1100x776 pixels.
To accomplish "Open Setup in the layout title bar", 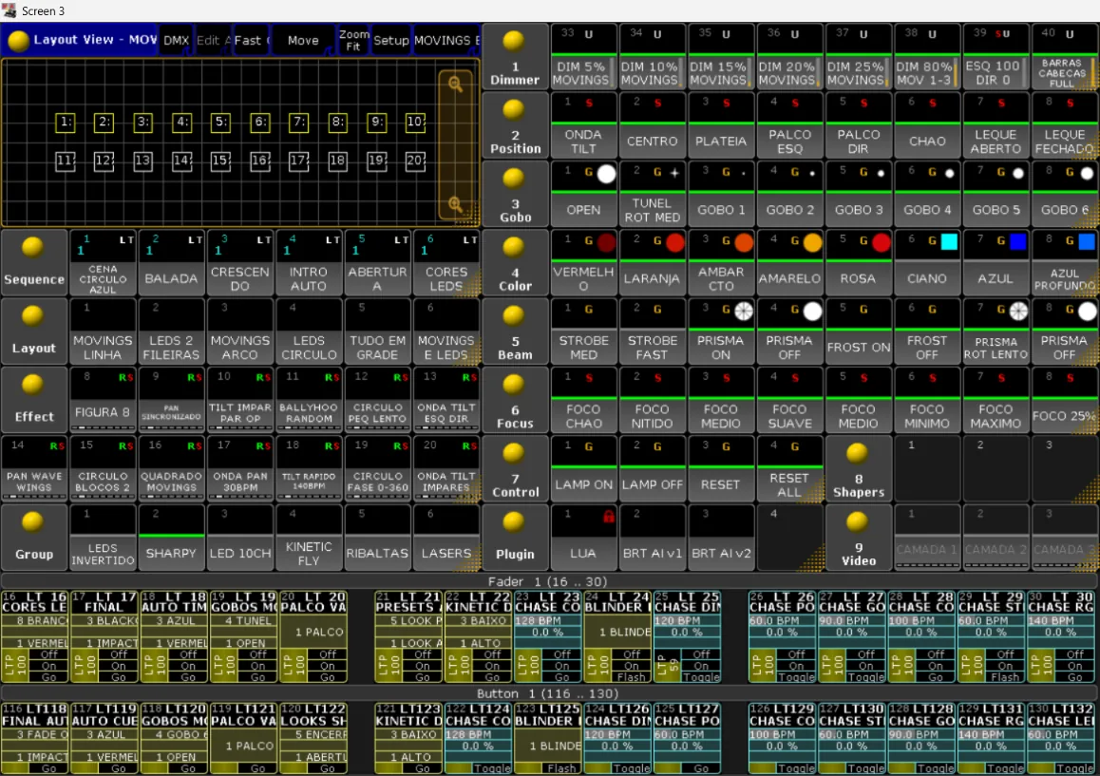I will (390, 41).
